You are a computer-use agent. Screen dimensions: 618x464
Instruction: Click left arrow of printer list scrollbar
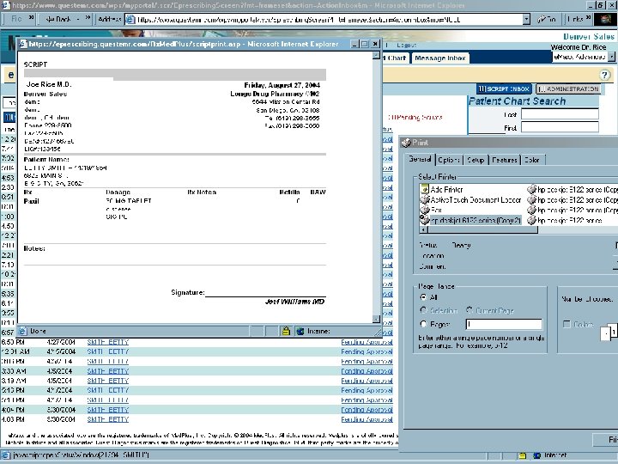(x=424, y=229)
